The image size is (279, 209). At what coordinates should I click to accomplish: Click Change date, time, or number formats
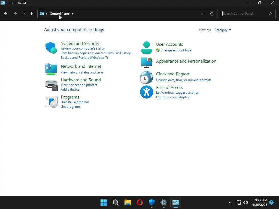[x=184, y=80]
